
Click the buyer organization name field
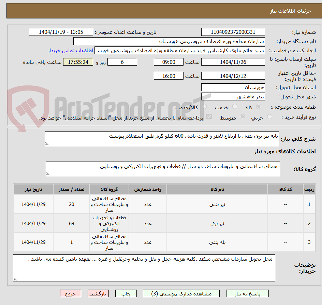pos(169,41)
